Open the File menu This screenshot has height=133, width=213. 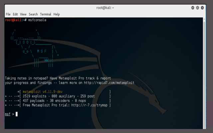[x=8, y=14]
